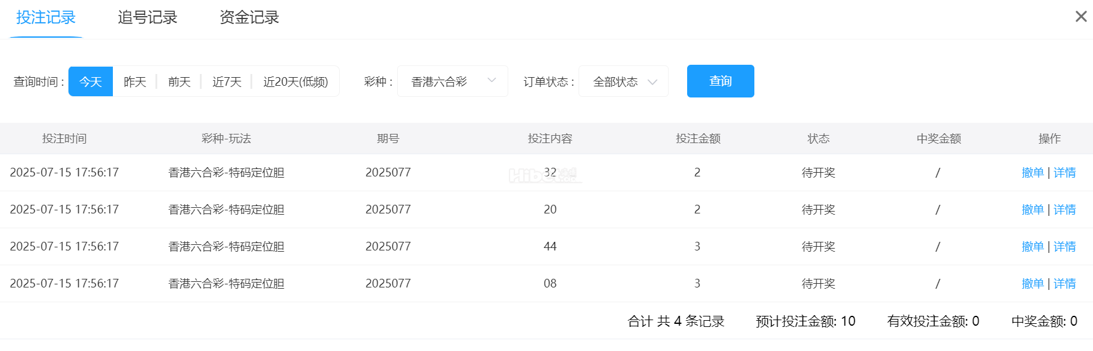Show details for bet number 44
Screen dimensions: 1093x351
click(x=1065, y=247)
